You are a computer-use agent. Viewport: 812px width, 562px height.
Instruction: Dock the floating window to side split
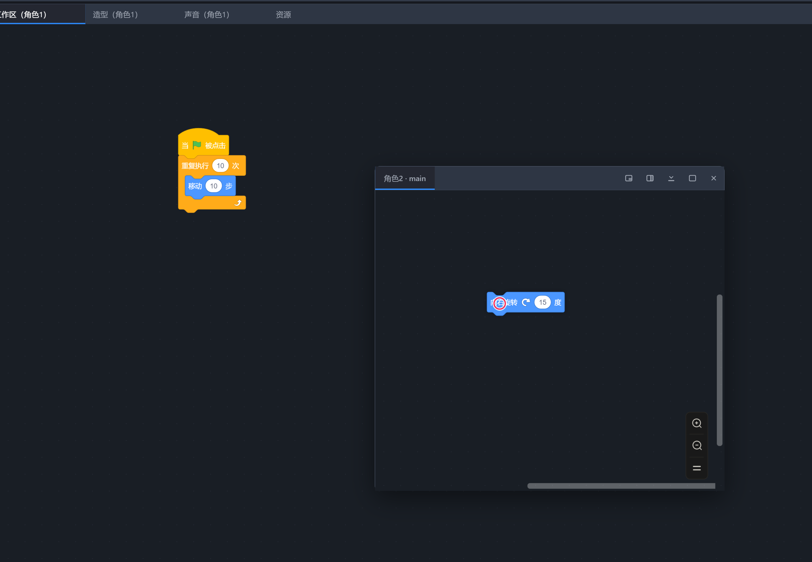[x=650, y=178]
